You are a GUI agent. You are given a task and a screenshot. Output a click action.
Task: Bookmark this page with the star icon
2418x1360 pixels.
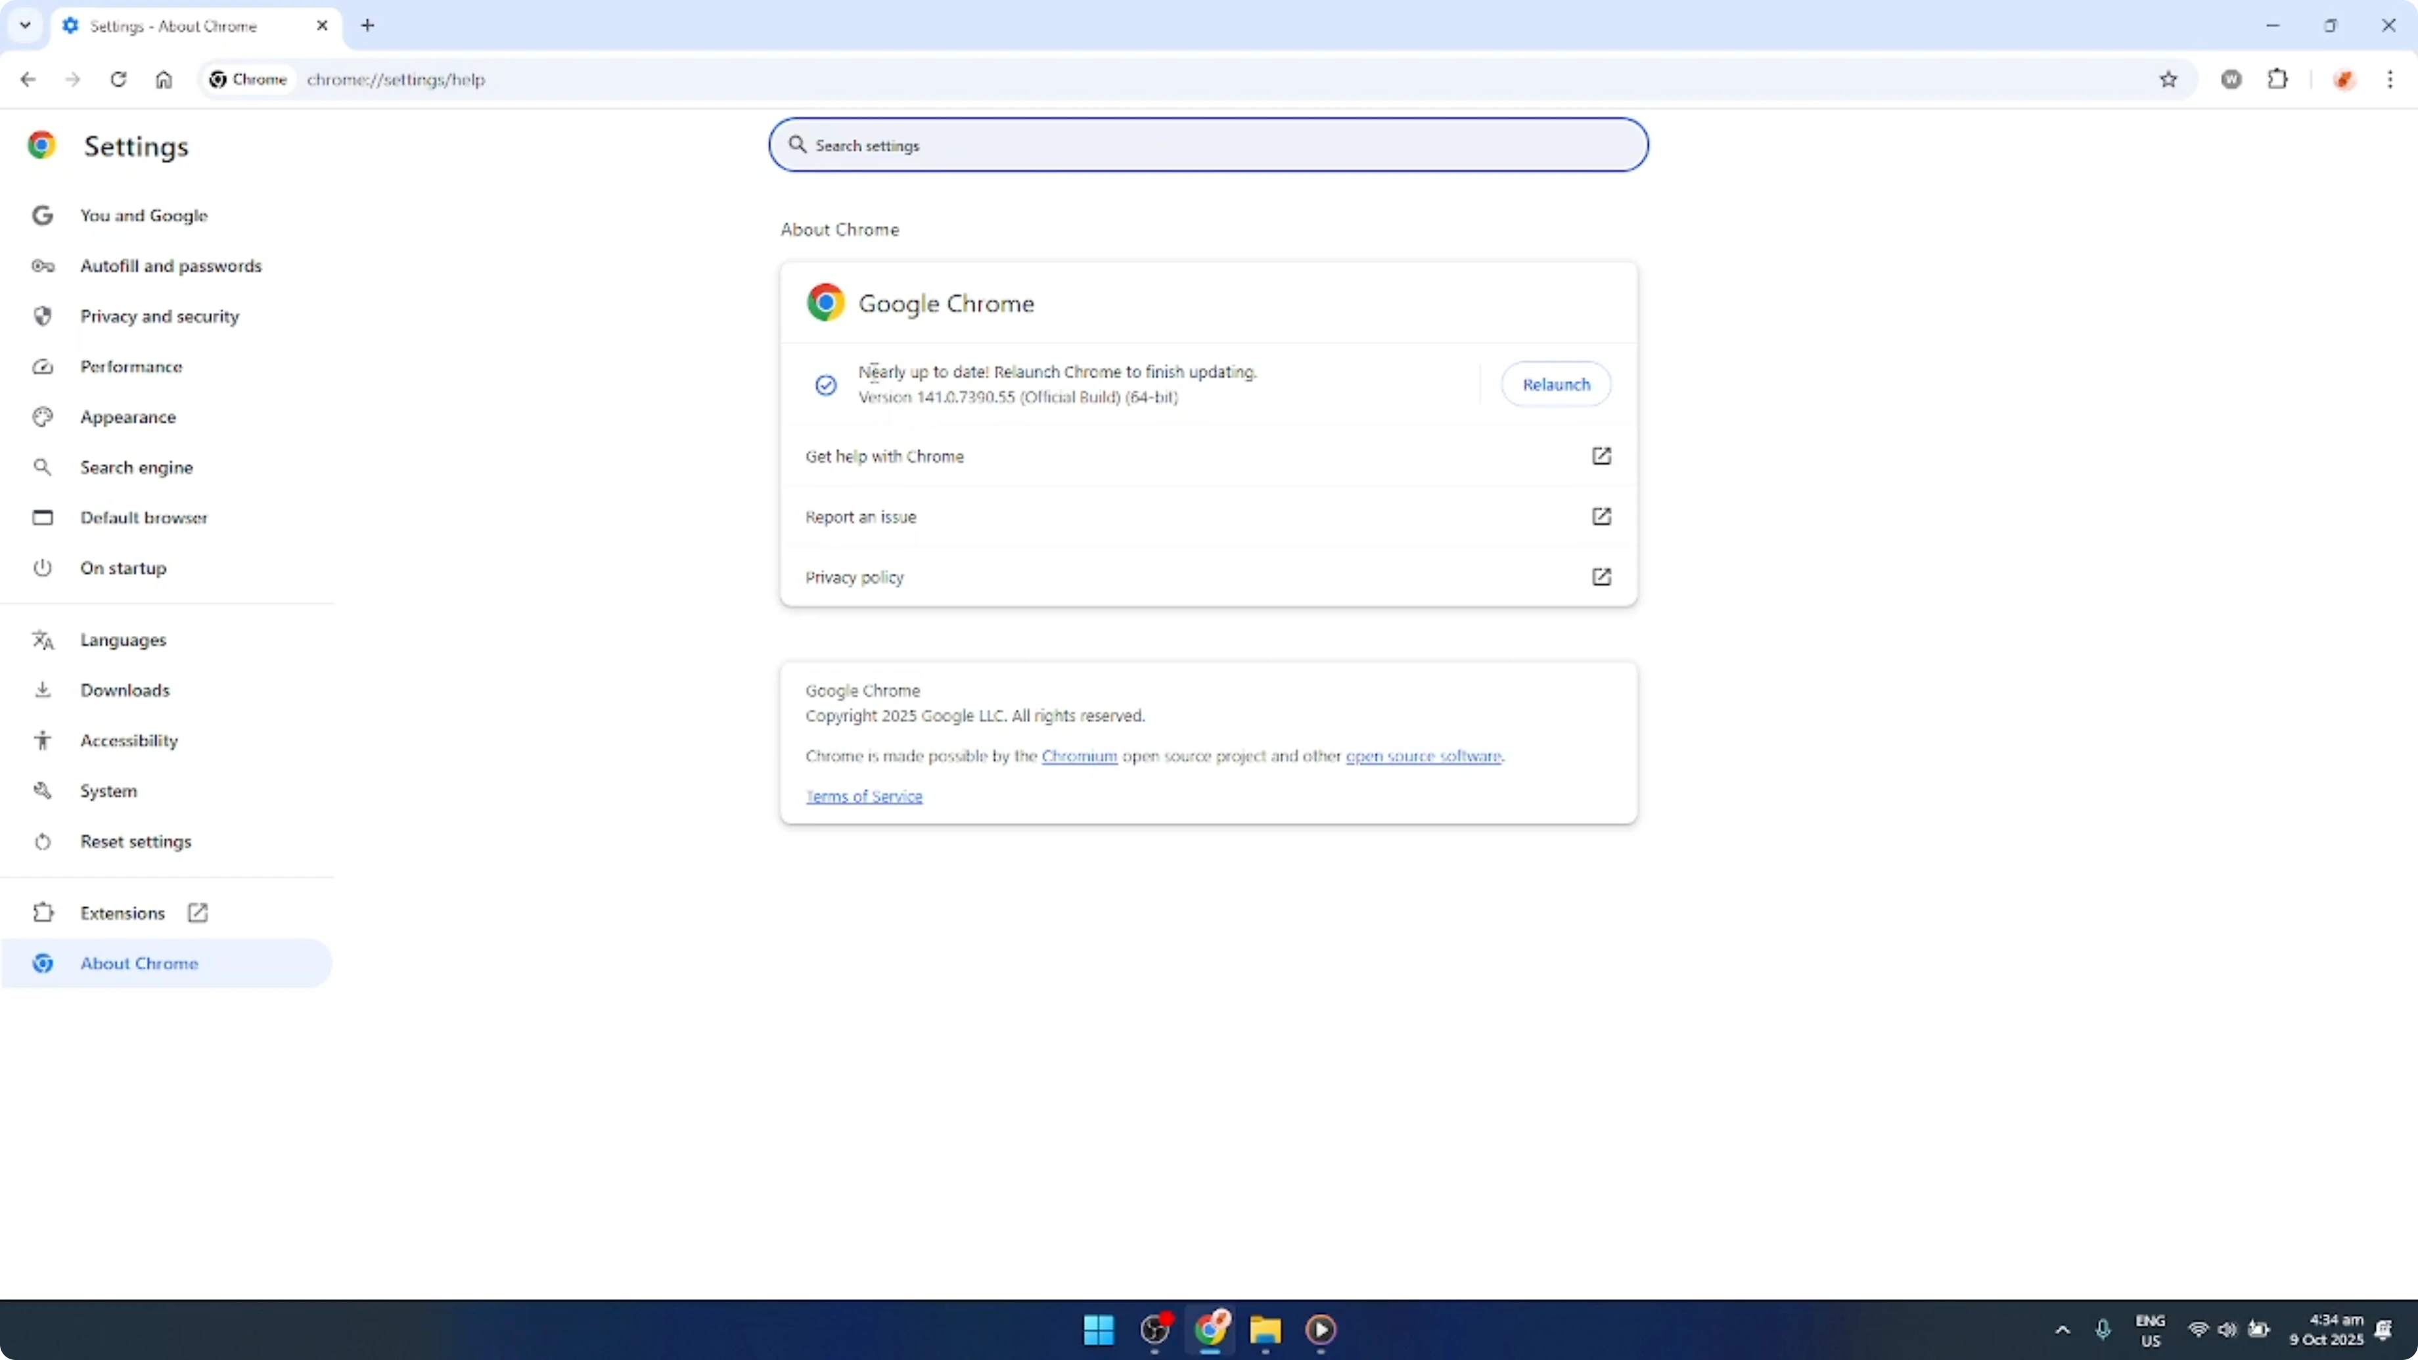(2168, 79)
